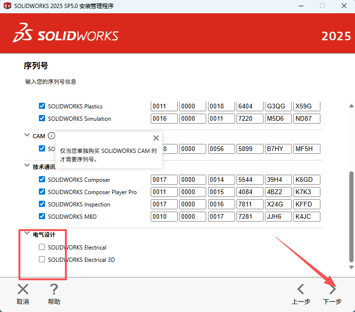This screenshot has height=312, width=355.
Task: Click the CAM info icon
Action: coord(51,136)
